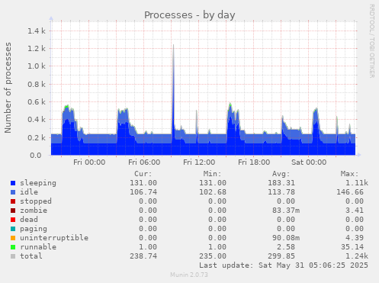Click the zombie legend color swatch
Viewport: 379px width, 283px height.
click(13, 211)
